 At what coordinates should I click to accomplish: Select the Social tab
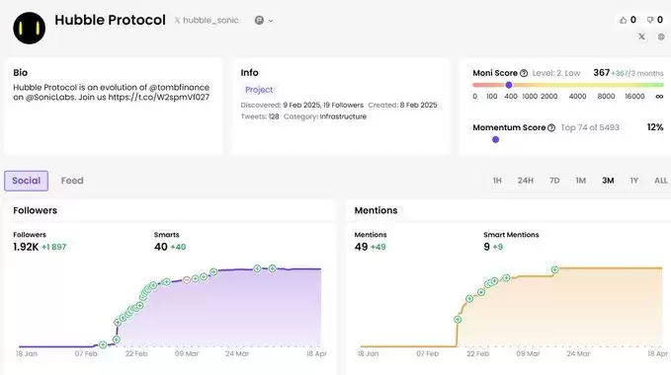point(26,181)
